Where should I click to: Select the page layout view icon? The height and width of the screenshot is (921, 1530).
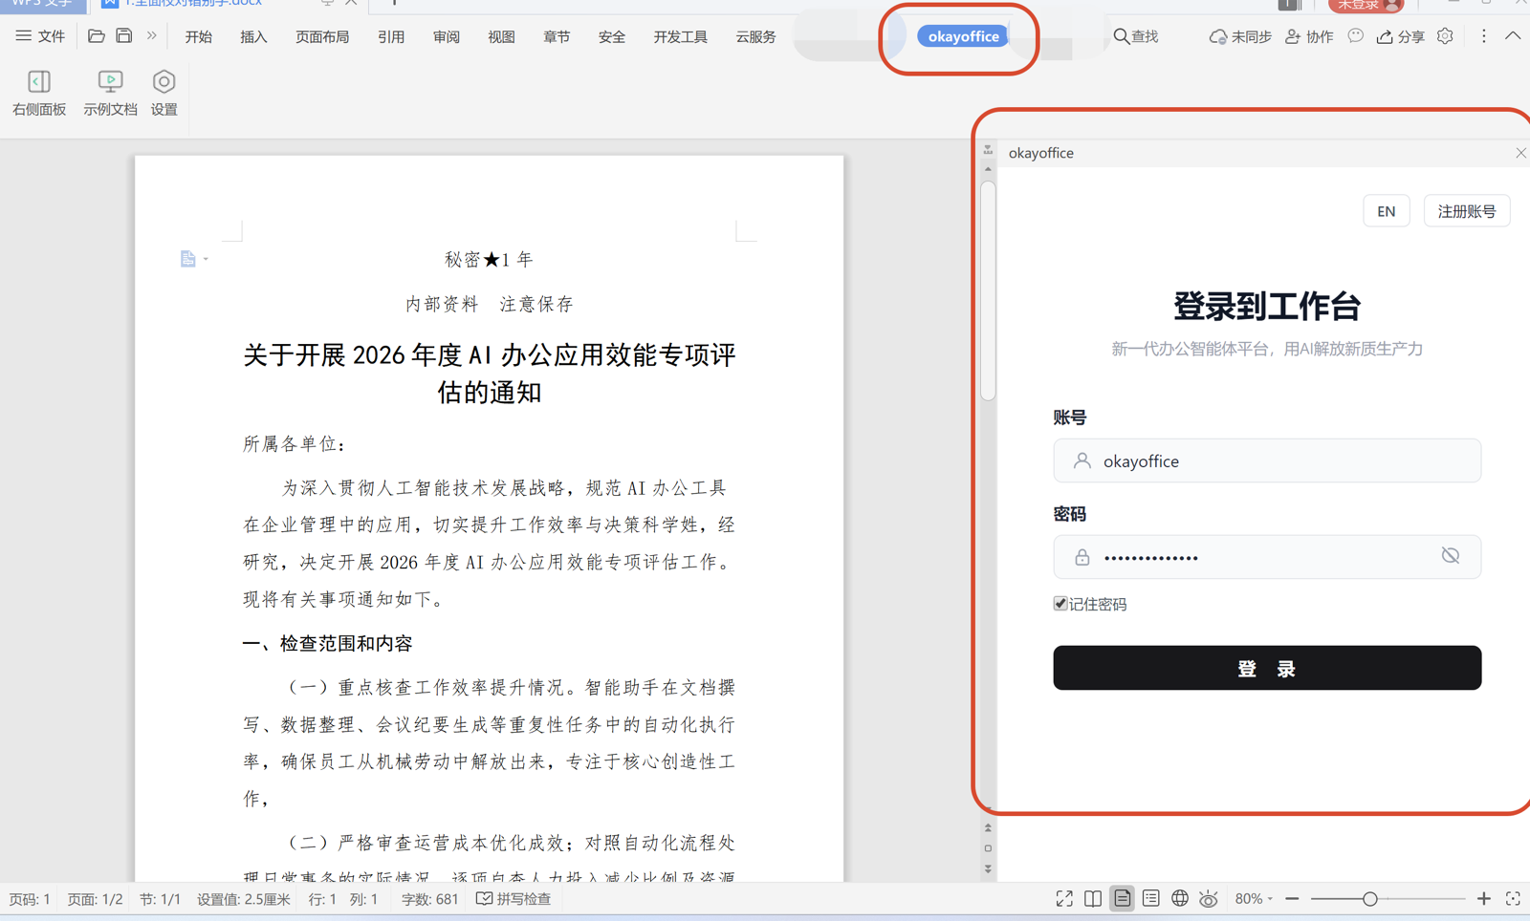[1122, 899]
